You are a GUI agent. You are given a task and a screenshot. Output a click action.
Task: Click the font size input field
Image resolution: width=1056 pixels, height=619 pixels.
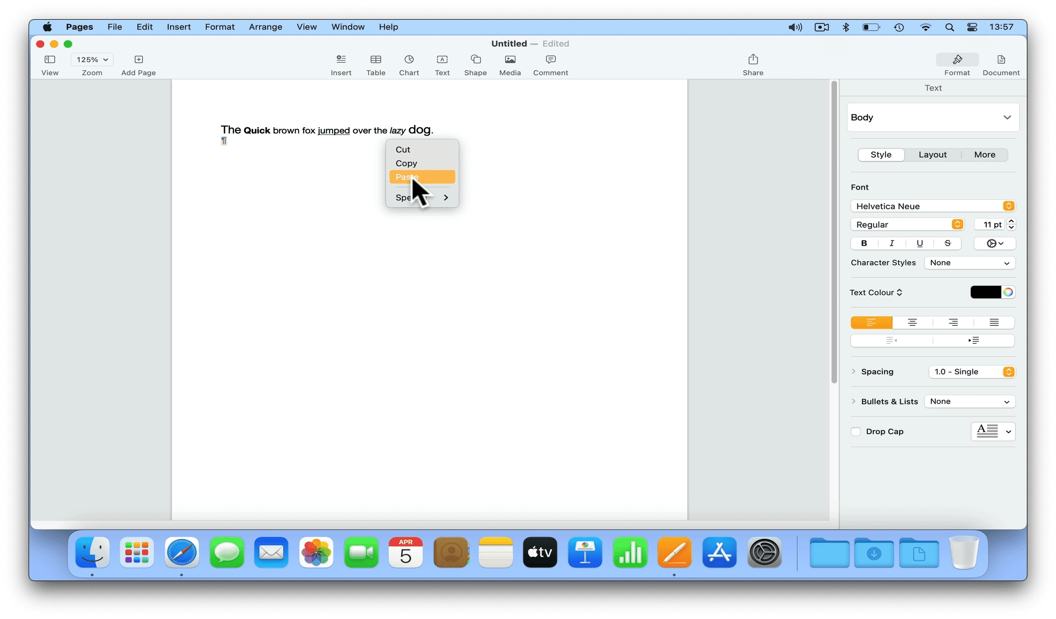(x=990, y=224)
